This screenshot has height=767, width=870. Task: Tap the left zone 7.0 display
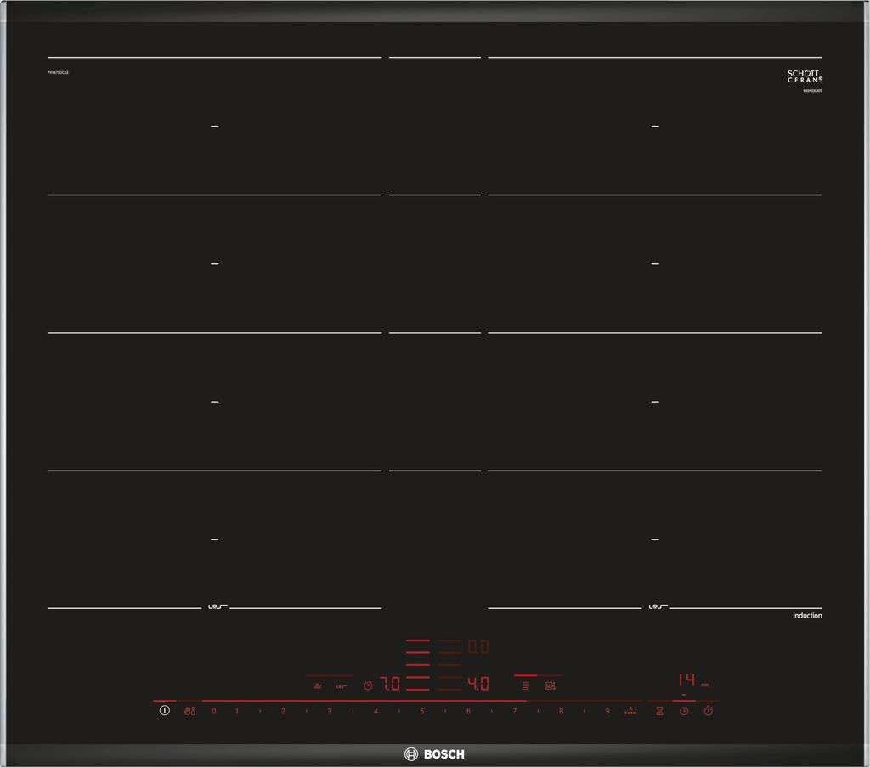point(390,683)
